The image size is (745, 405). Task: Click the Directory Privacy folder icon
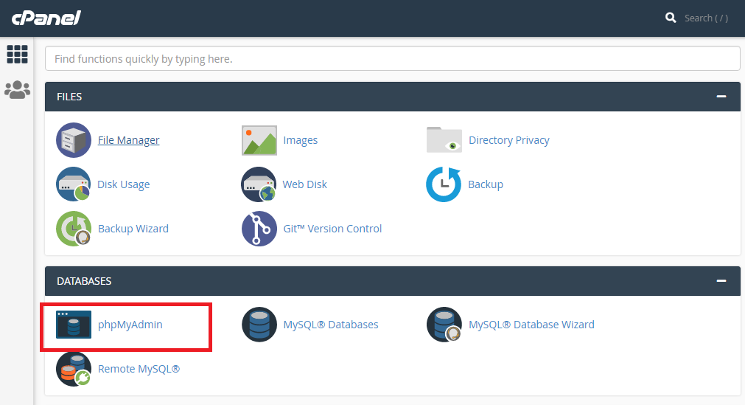pos(444,140)
